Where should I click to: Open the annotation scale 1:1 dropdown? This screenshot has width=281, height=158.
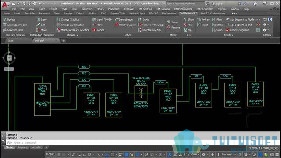coord(191,154)
